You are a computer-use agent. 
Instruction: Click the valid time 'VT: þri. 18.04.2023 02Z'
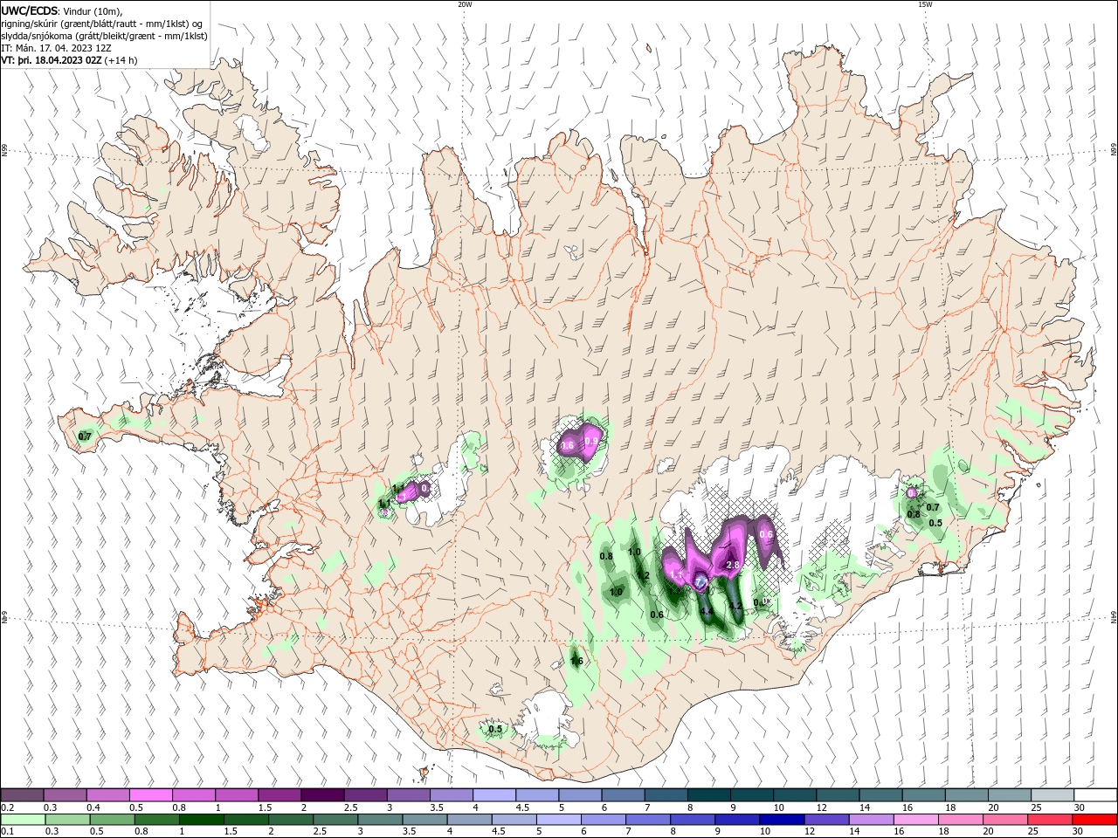52,60
